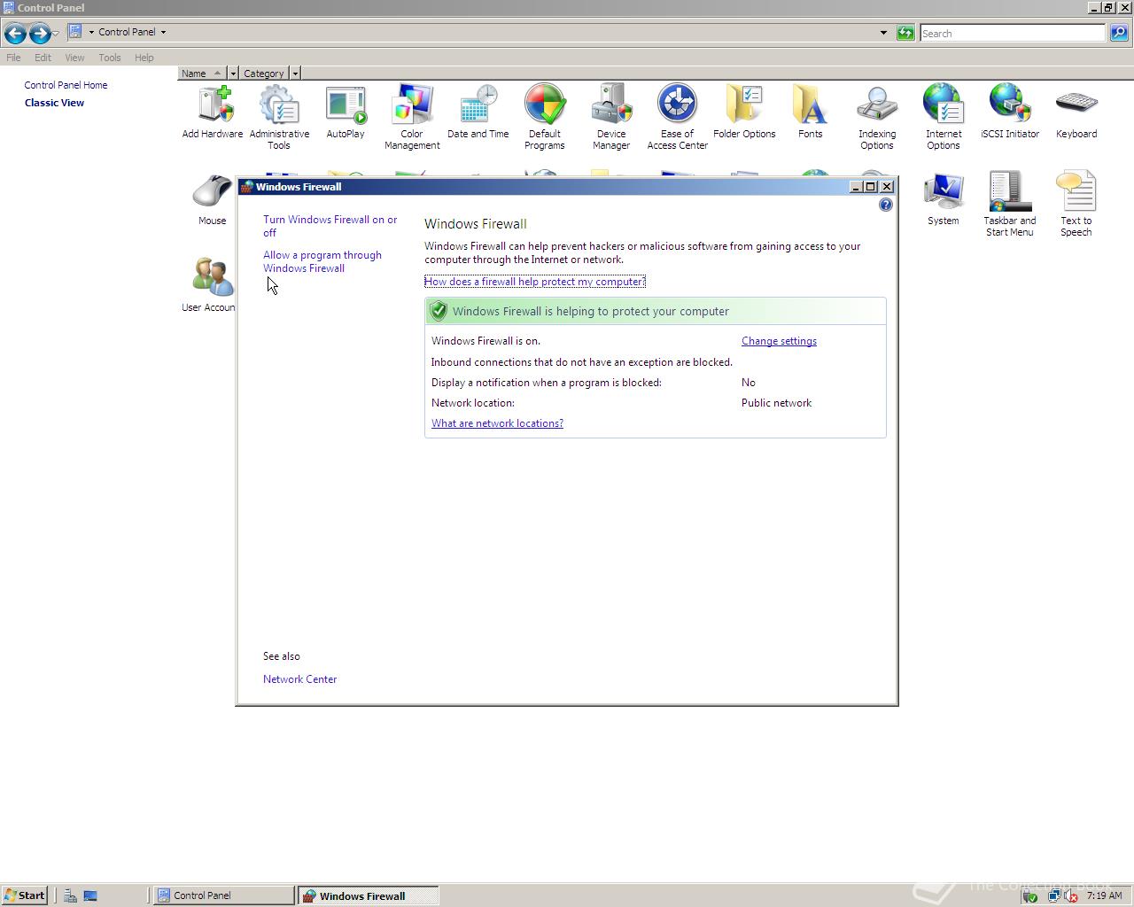Click the Control Panel breadcrumb text
1134x907 pixels.
click(127, 32)
